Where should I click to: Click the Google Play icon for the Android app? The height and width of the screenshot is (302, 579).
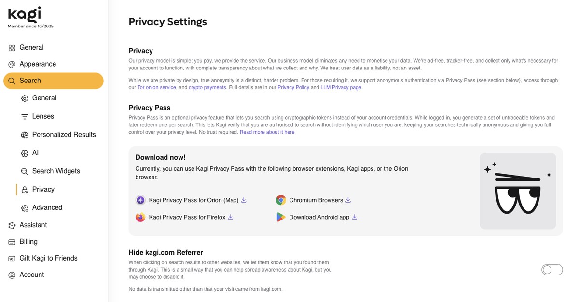coord(281,217)
